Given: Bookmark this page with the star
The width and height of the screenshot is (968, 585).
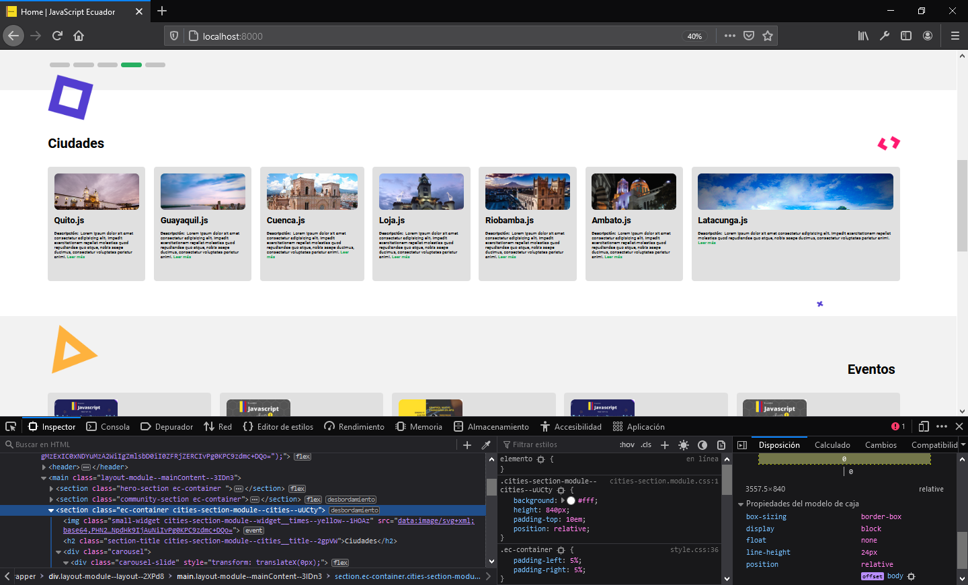Looking at the screenshot, I should coord(768,36).
